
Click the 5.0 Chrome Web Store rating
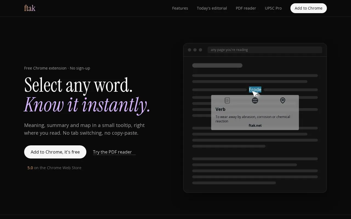(x=54, y=168)
